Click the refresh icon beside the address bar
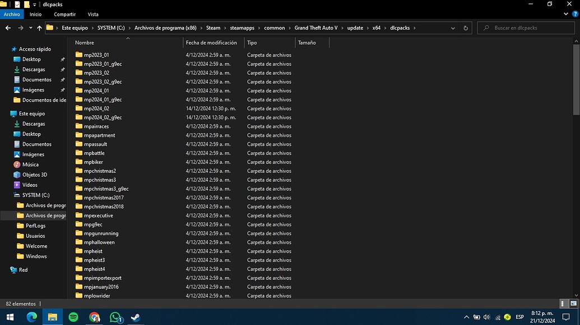Viewport: 580px width, 325px height. tap(465, 27)
